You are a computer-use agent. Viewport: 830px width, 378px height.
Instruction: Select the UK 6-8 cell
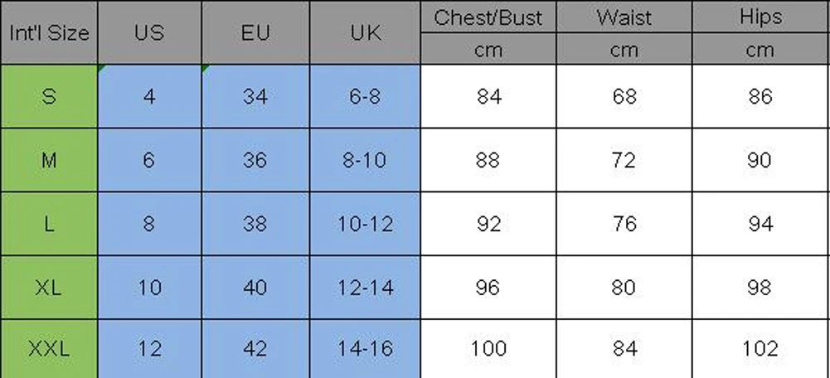click(x=365, y=96)
